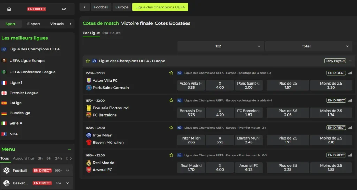Screen dimensions: 357x190
Task: Bet on draw at 4.20
Action: pos(220,113)
